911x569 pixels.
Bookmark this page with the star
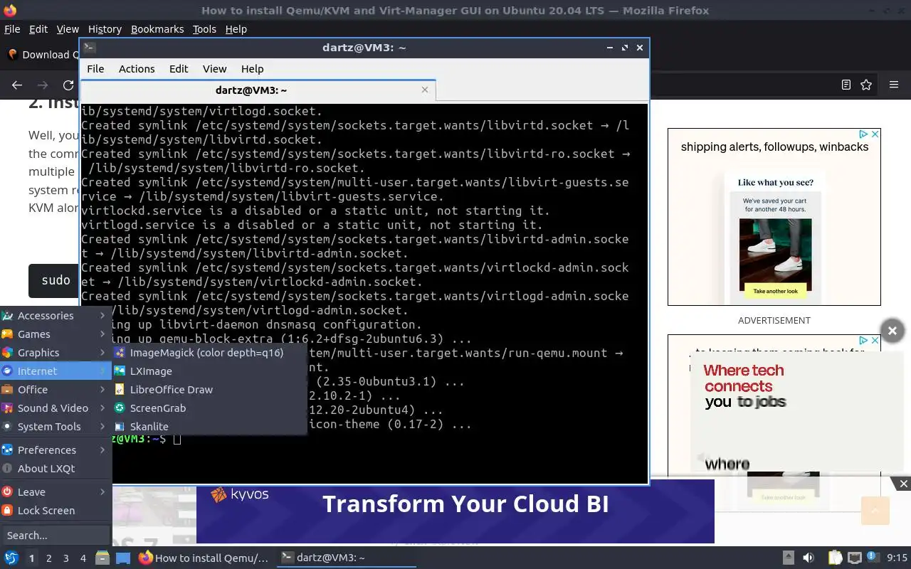(866, 85)
